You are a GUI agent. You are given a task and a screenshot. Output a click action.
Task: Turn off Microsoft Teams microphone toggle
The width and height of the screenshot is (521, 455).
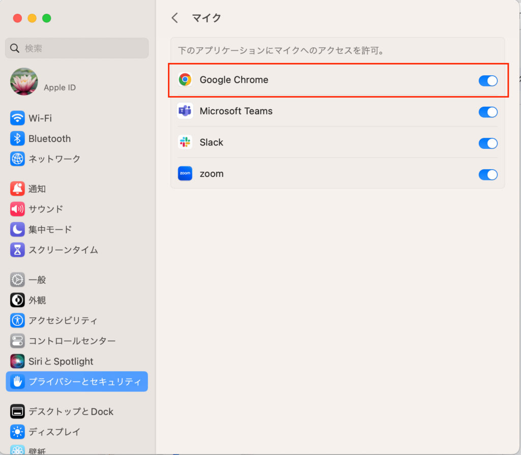[x=488, y=112]
